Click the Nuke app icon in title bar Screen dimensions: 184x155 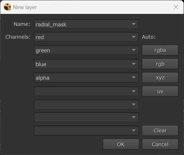point(7,7)
